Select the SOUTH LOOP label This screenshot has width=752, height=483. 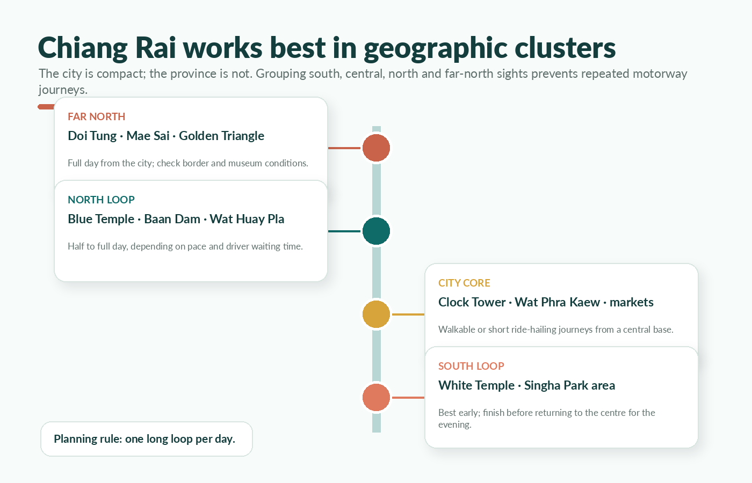[x=471, y=366]
